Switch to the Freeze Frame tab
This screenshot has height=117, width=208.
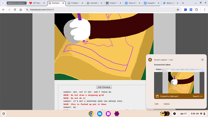pyautogui.click(x=114, y=3)
